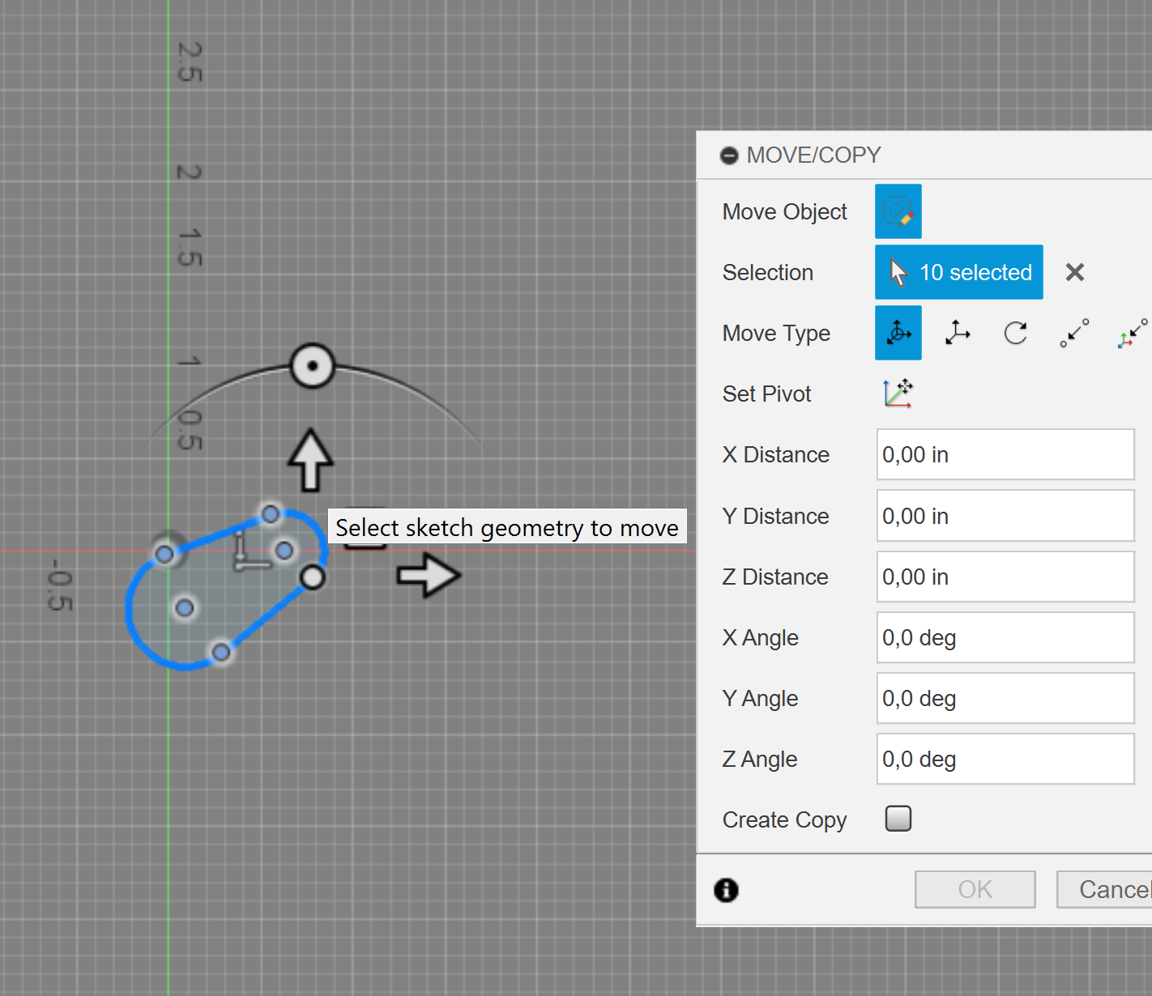This screenshot has width=1152, height=996.
Task: Select the Rotate move type
Action: coord(1015,333)
